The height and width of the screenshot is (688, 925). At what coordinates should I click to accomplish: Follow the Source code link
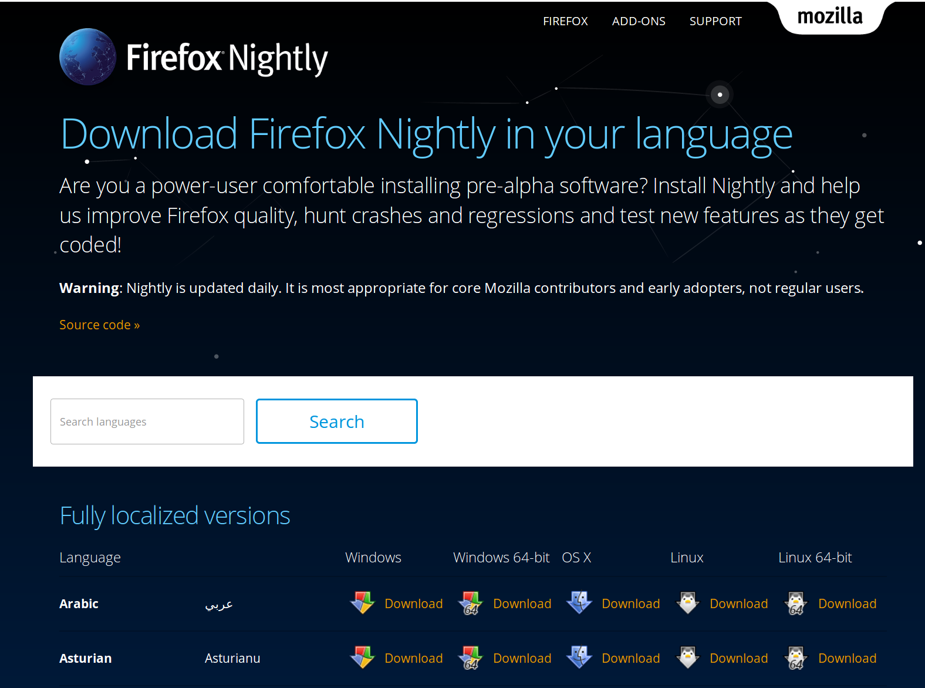(x=99, y=325)
